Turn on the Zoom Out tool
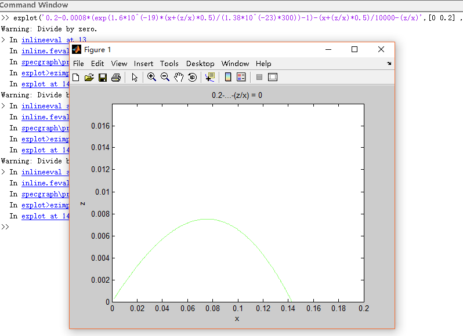 [165, 77]
